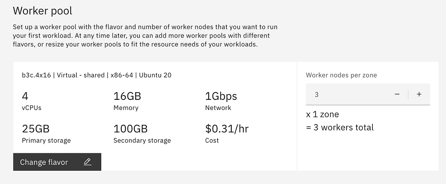Click the = 3 workers total text
The height and width of the screenshot is (184, 446).
click(x=340, y=127)
